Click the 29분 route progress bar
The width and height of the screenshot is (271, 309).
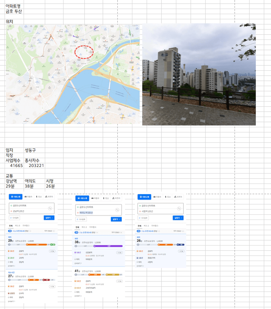point(31,245)
